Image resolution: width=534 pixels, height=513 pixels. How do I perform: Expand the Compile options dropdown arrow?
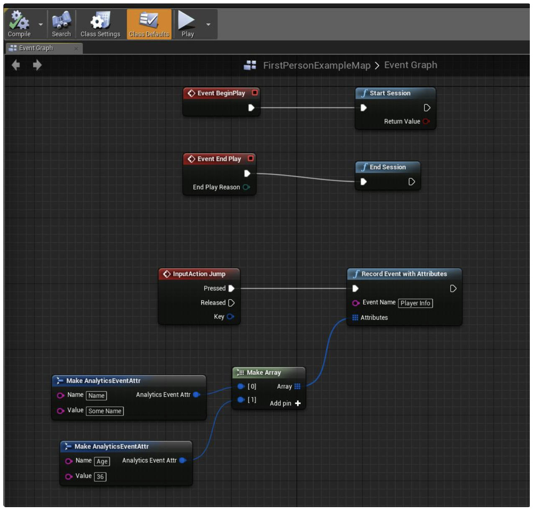click(x=41, y=24)
